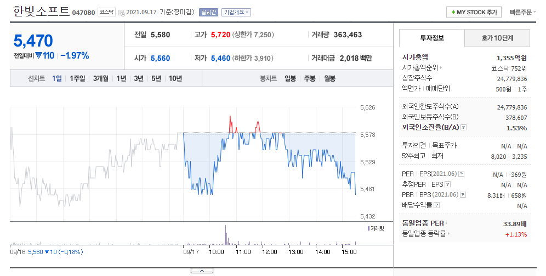Select the 5년 line chart period
This screenshot has width=546, height=276.
pos(156,79)
